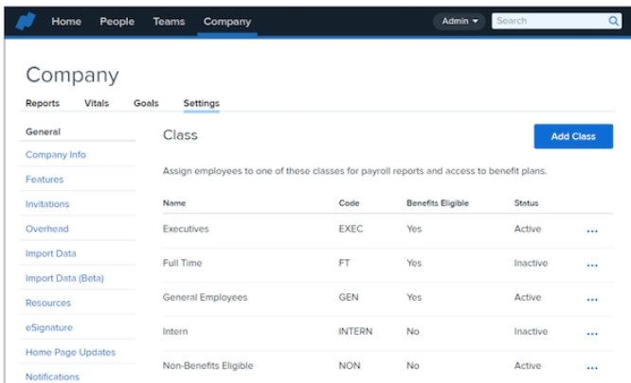
Task: Expand the Admin dropdown
Action: tap(460, 21)
